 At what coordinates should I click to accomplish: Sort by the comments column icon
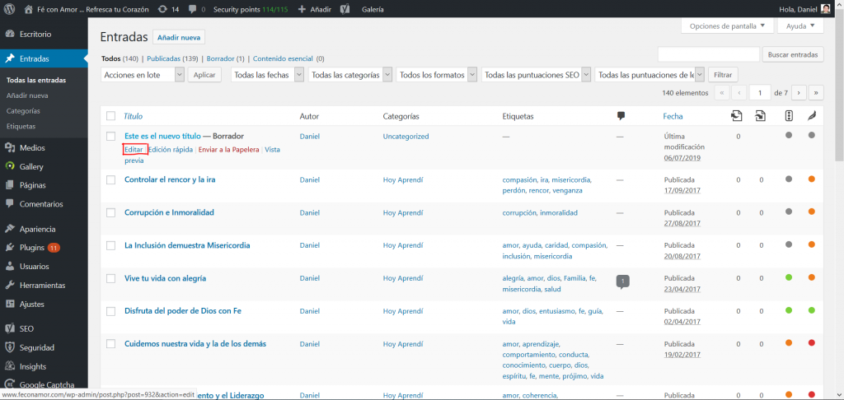pyautogui.click(x=621, y=116)
